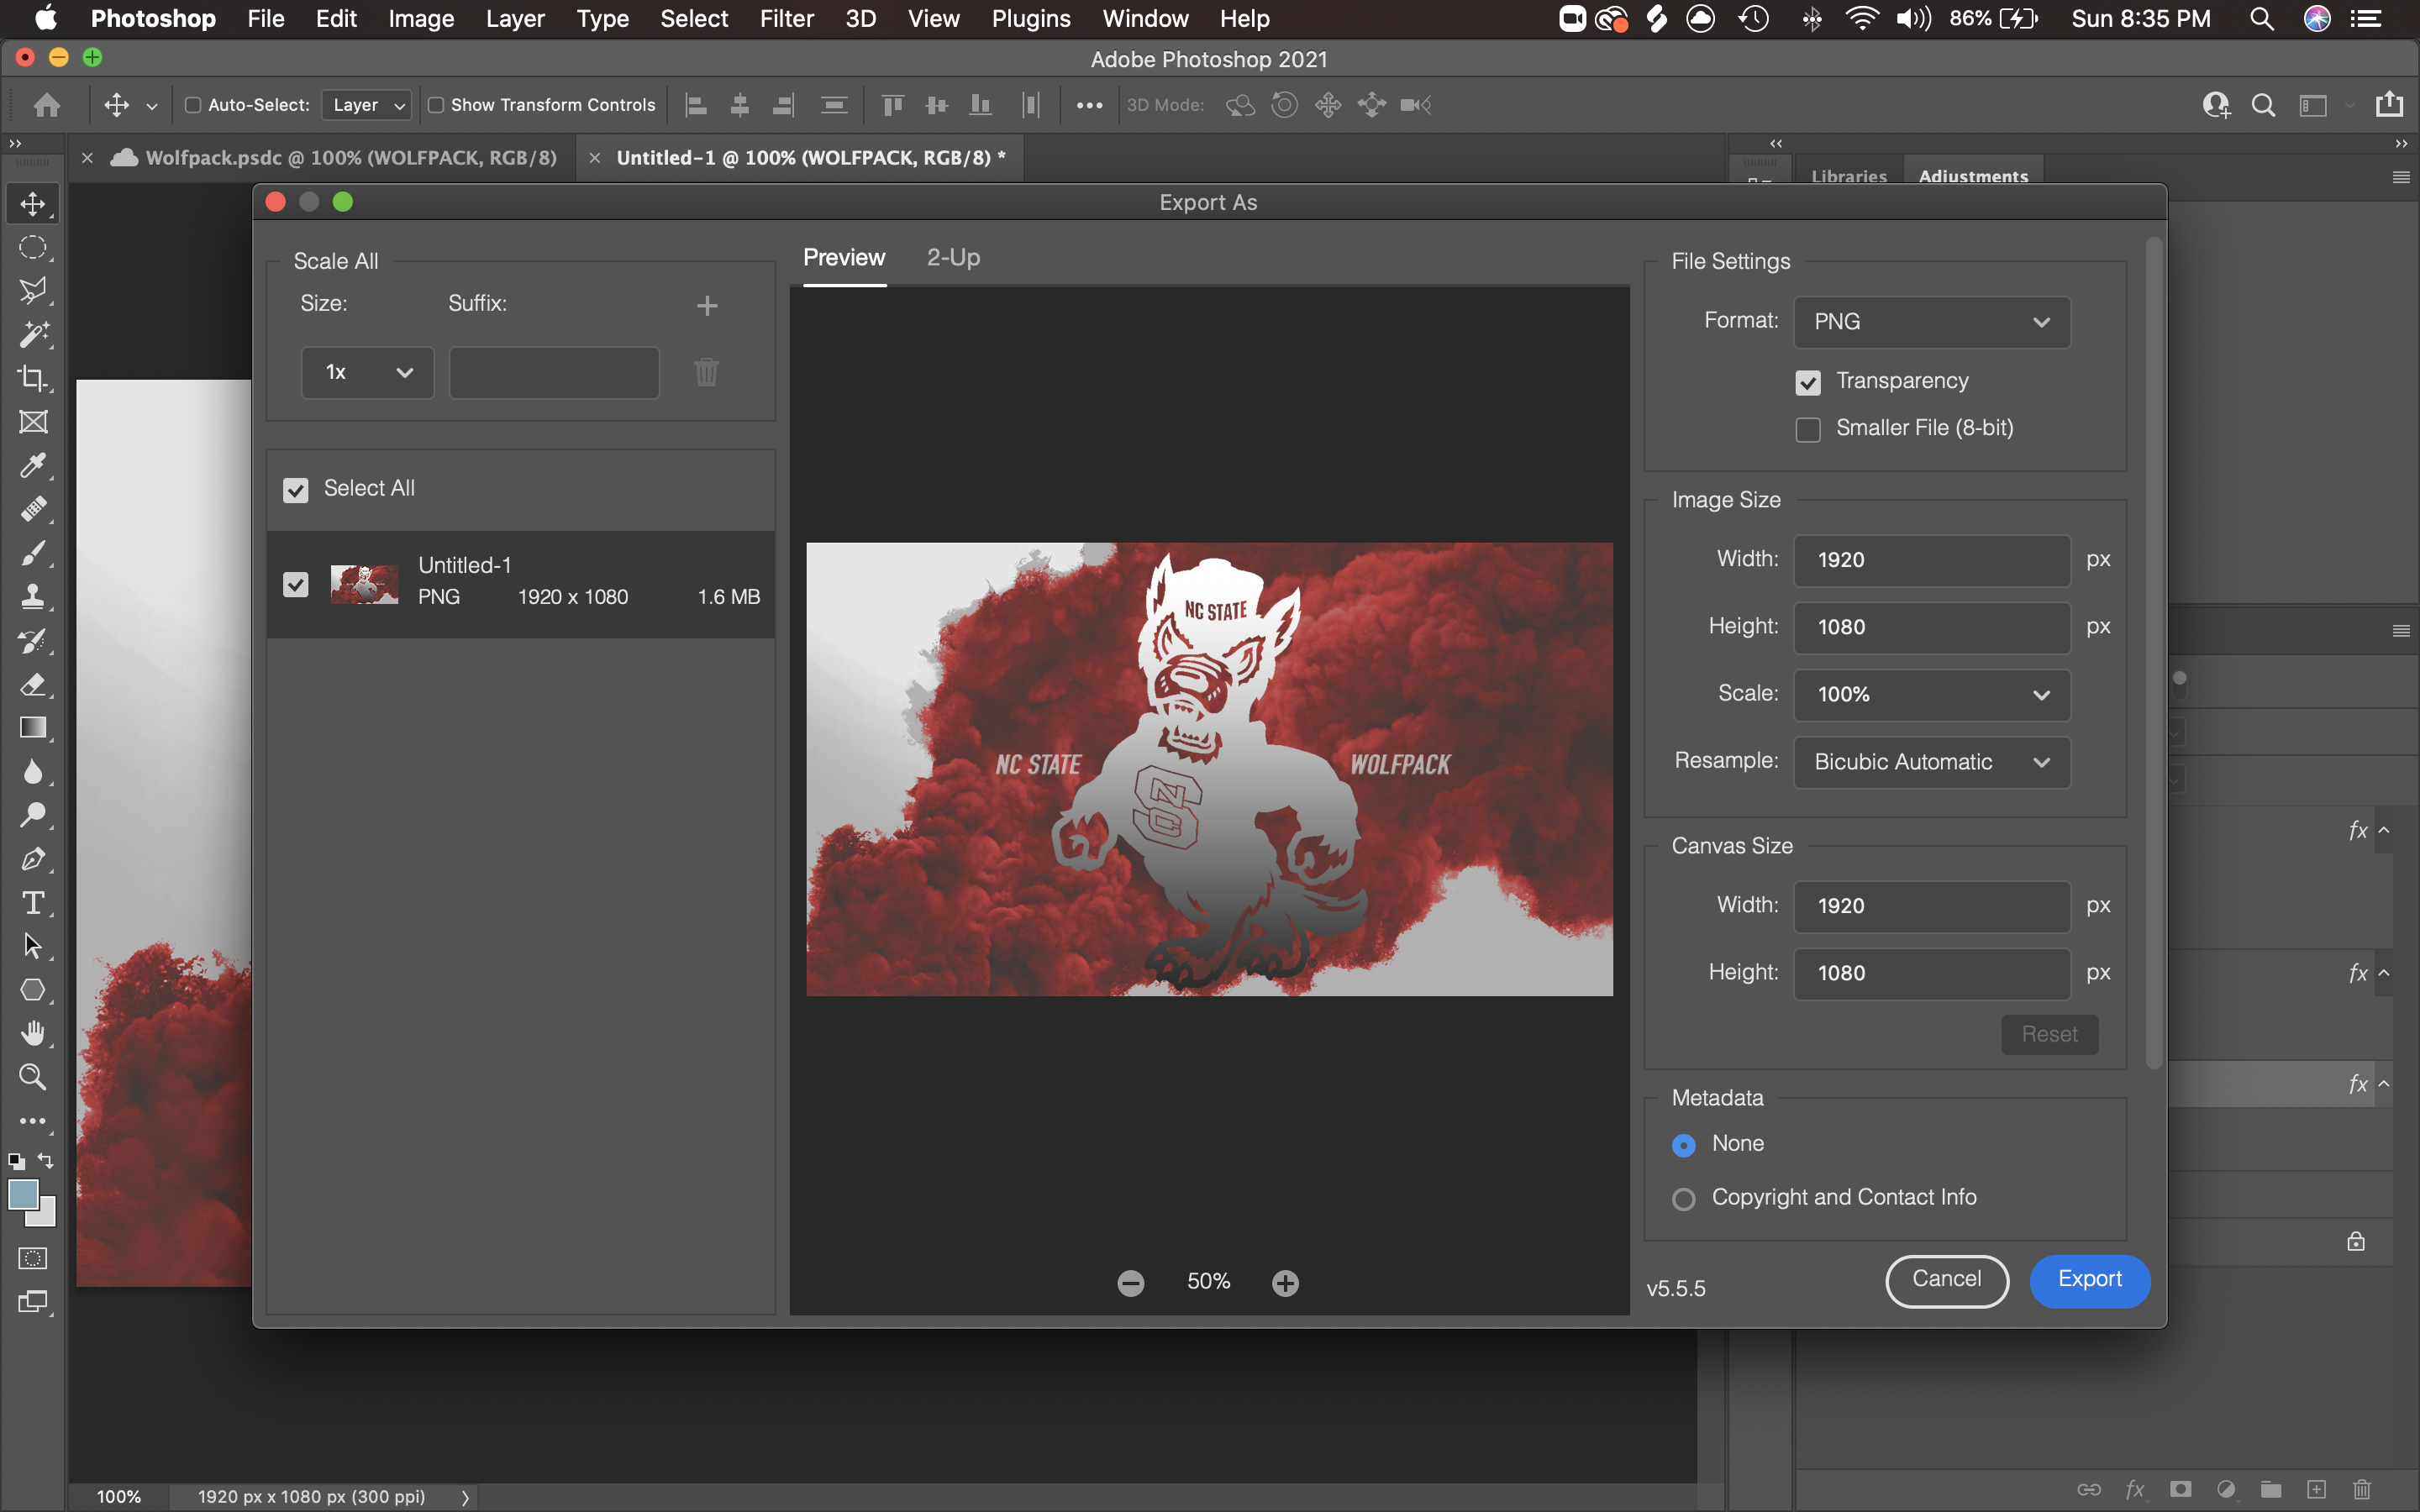Click the Home icon in options bar
This screenshot has width=2420, height=1512.
47,105
